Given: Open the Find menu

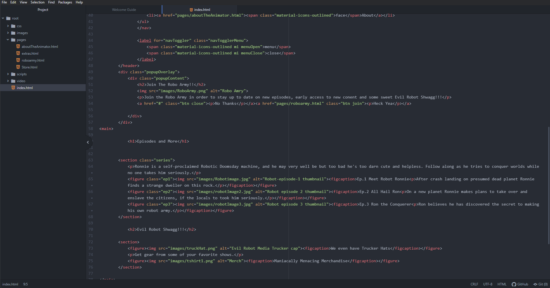Looking at the screenshot, I should (x=51, y=2).
